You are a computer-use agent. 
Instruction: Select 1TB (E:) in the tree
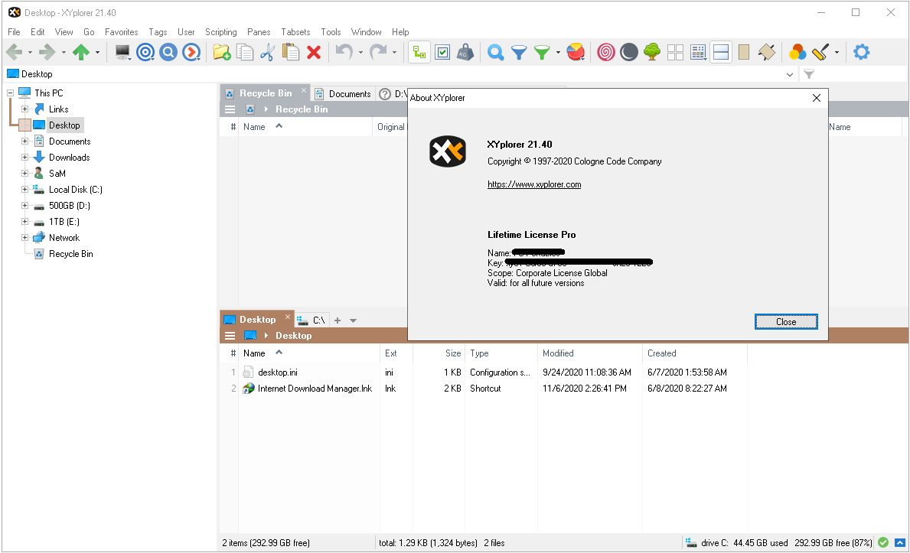pyautogui.click(x=64, y=222)
